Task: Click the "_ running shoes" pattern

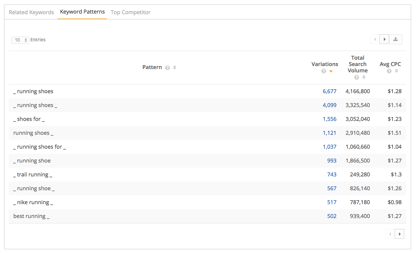Action: click(x=33, y=91)
